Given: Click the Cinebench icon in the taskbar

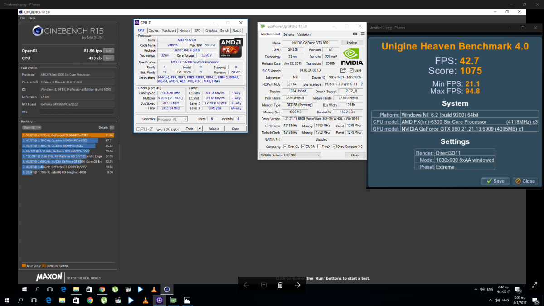Looking at the screenshot, I should coord(167,289).
